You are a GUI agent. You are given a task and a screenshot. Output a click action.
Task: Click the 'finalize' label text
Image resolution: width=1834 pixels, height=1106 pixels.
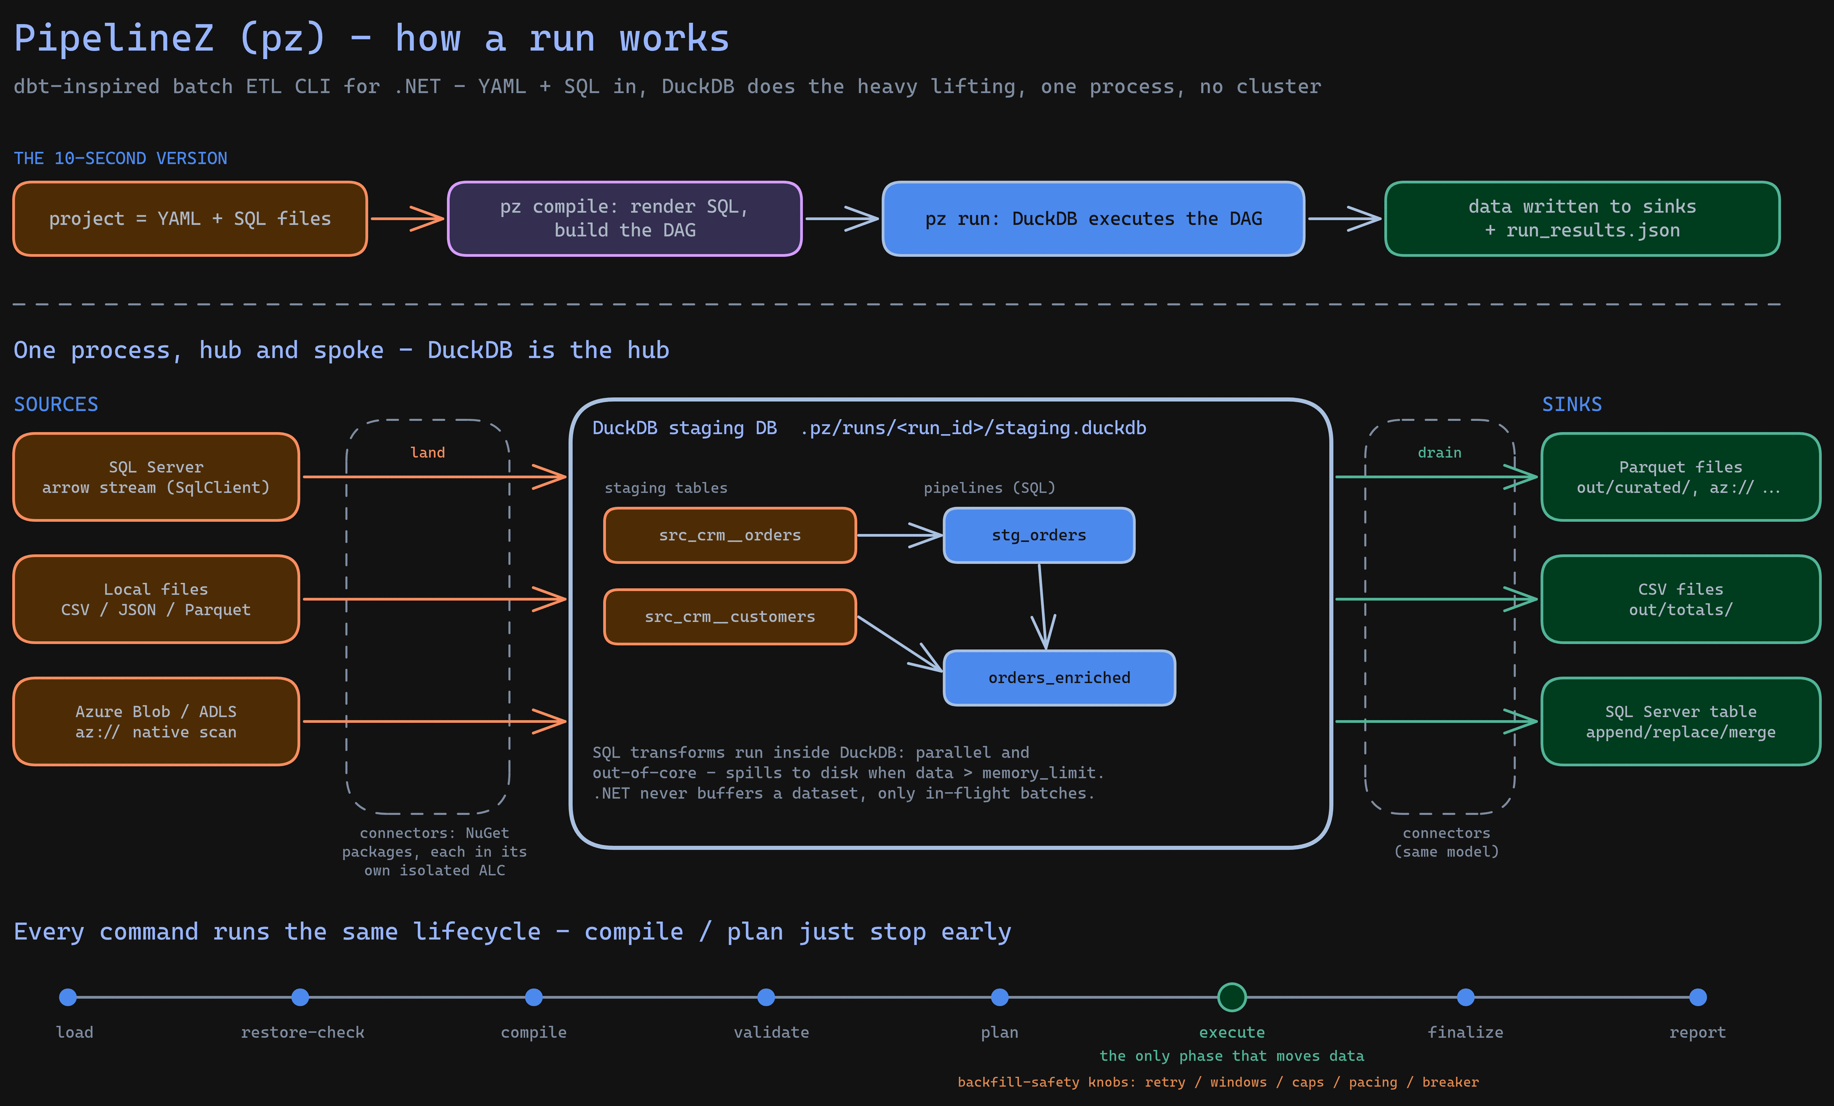pos(1466,1032)
